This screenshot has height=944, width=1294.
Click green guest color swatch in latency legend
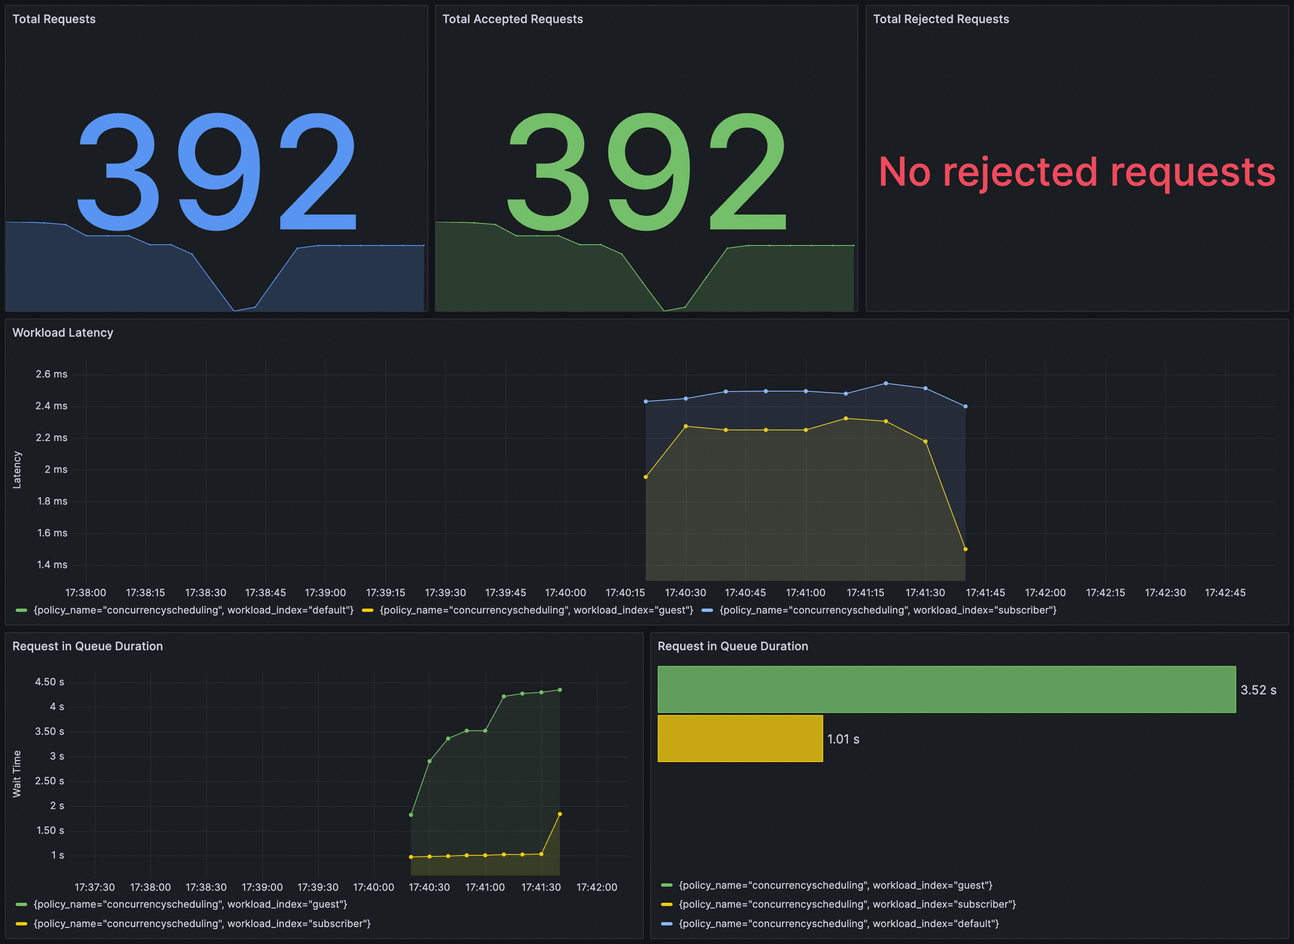point(22,610)
